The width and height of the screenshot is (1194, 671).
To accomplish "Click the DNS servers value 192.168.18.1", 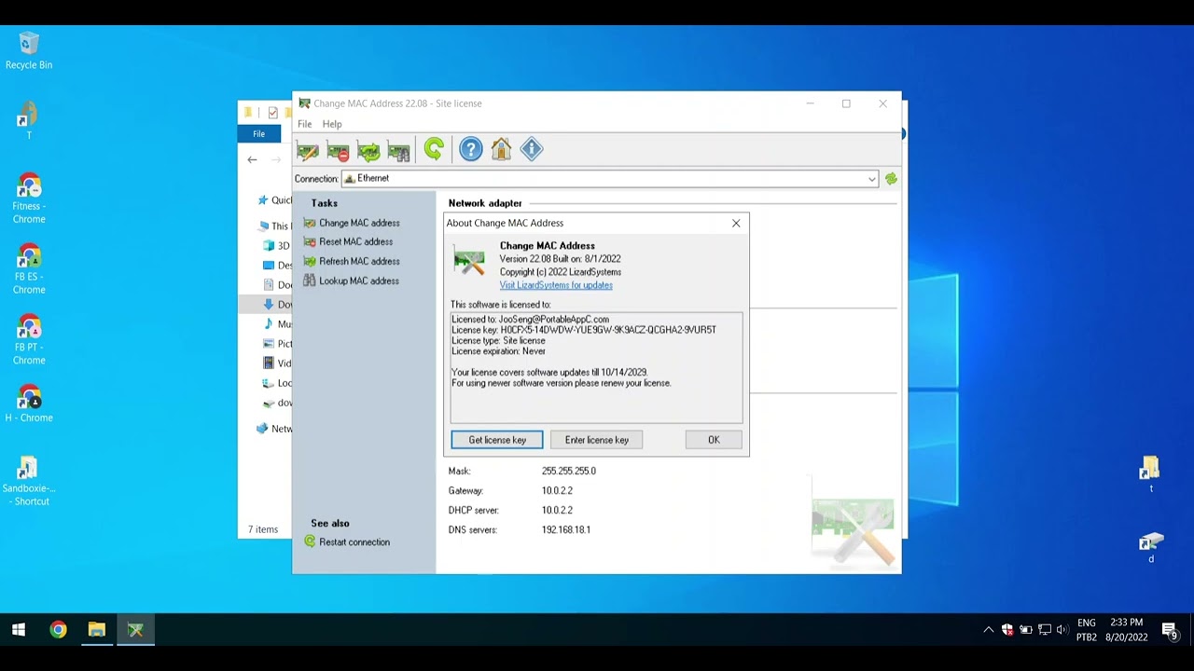I will point(566,529).
